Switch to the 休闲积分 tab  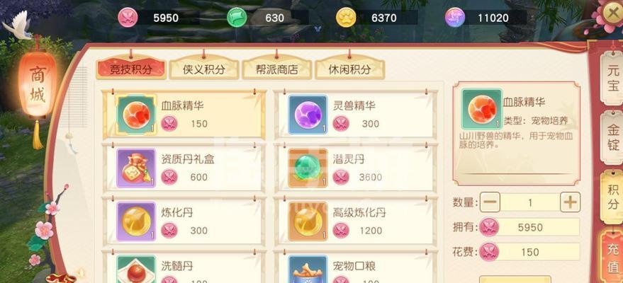(349, 69)
